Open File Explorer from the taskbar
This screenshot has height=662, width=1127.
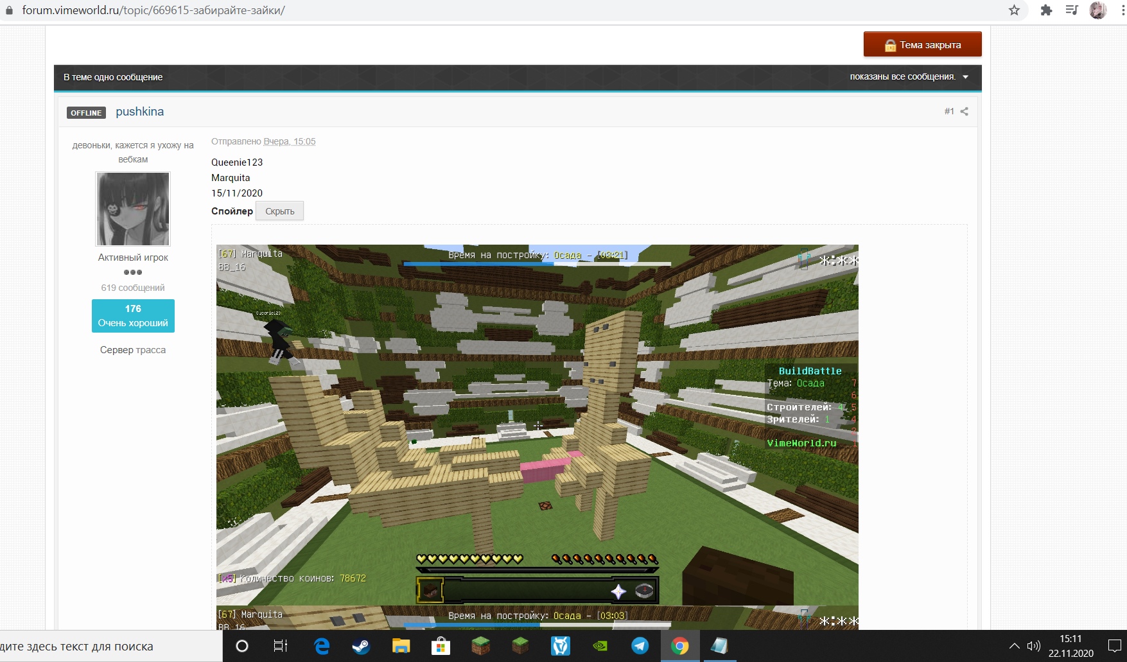[x=401, y=646]
